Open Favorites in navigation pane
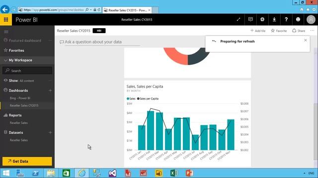Screen dimensions: 318x178 pos(16,50)
